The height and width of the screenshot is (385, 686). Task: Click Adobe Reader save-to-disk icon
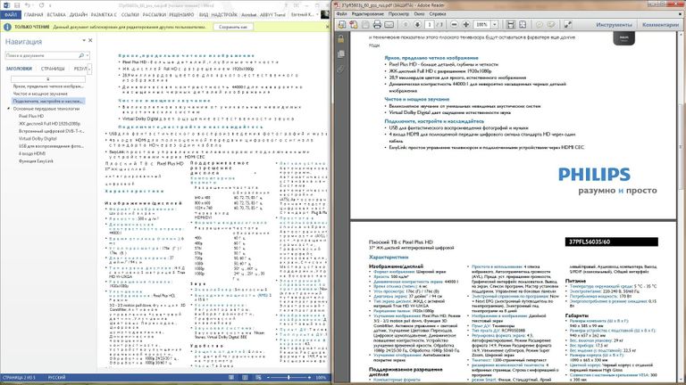(365, 25)
